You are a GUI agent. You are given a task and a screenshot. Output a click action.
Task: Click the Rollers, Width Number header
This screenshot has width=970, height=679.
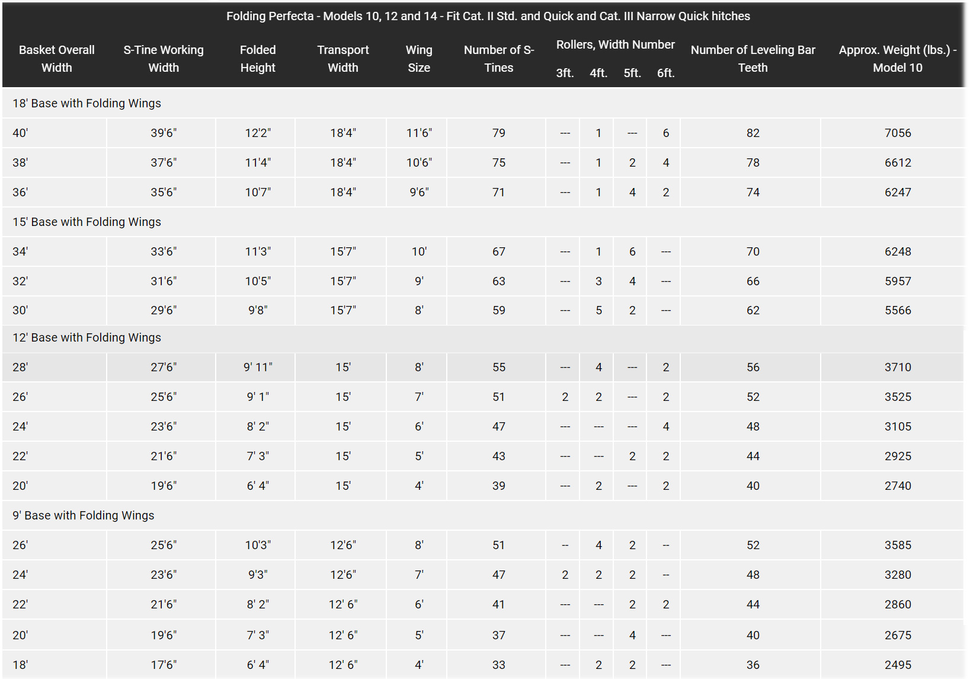[615, 44]
